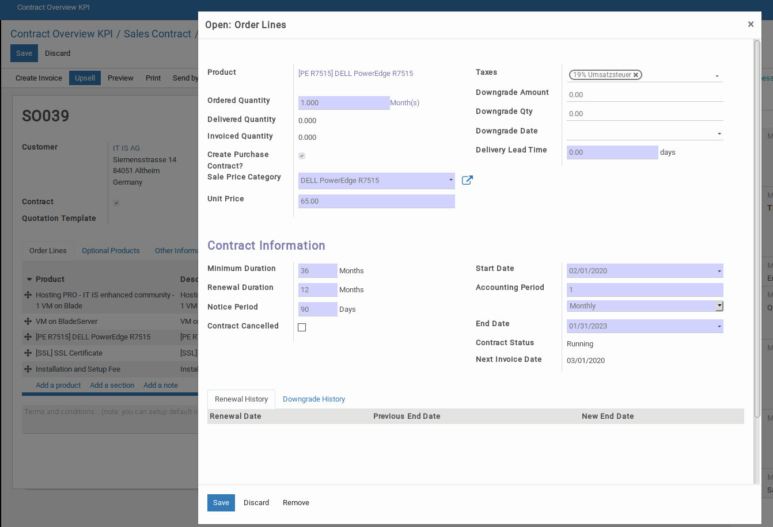Open Other Information tab
Image resolution: width=773 pixels, height=527 pixels.
pos(176,251)
